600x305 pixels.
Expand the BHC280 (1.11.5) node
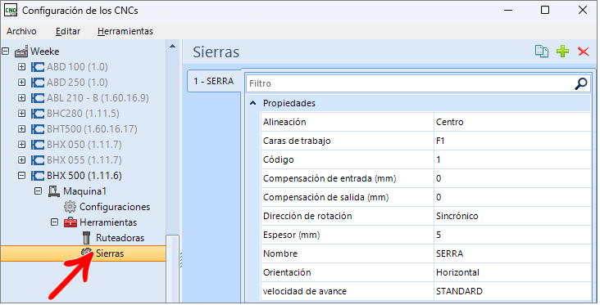click(x=22, y=114)
